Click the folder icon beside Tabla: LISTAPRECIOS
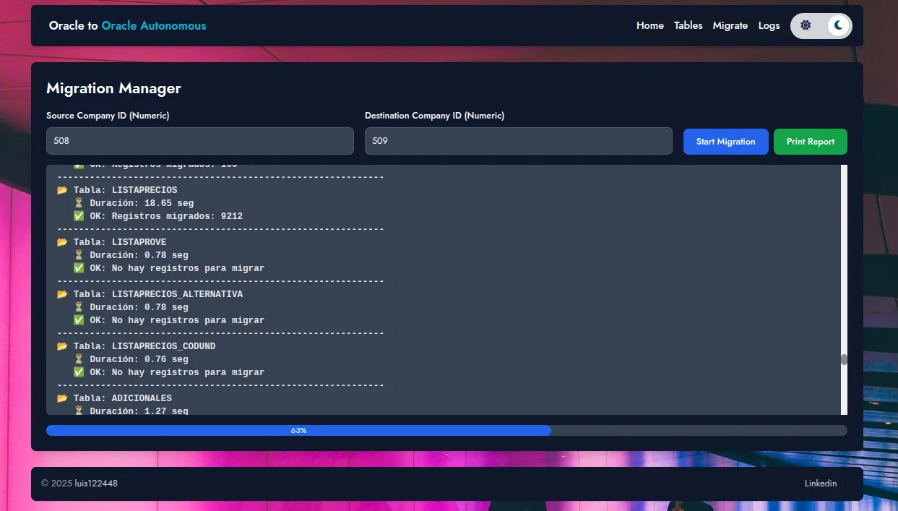This screenshot has width=898, height=511. click(62, 190)
